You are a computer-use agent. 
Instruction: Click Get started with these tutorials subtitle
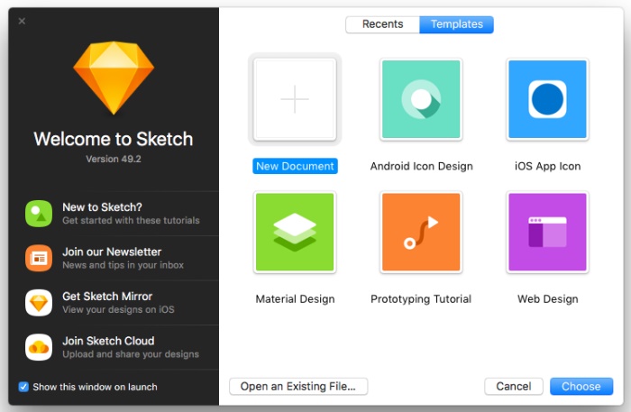[x=131, y=221]
